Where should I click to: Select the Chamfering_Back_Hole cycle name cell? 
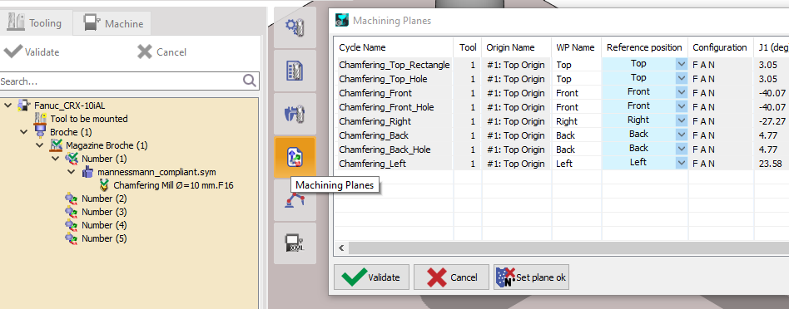394,150
